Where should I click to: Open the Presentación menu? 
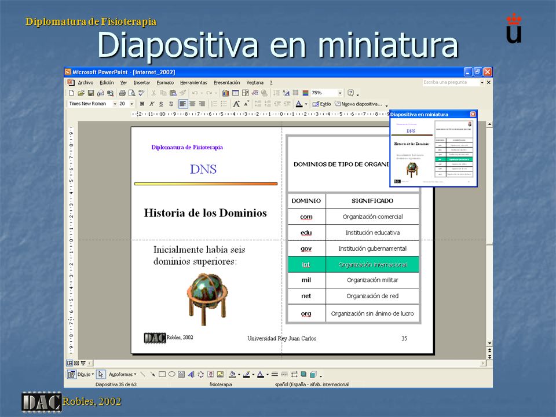pos(226,83)
